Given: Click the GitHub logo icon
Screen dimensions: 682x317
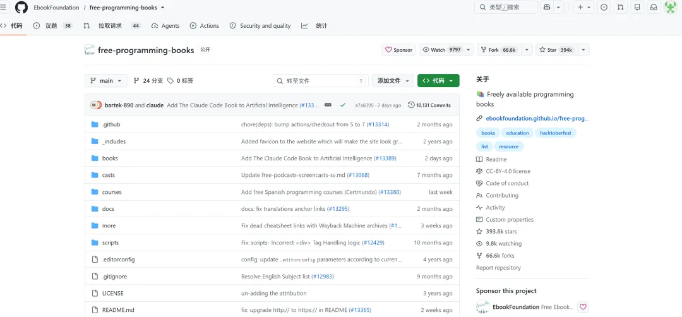Looking at the screenshot, I should coord(21,8).
